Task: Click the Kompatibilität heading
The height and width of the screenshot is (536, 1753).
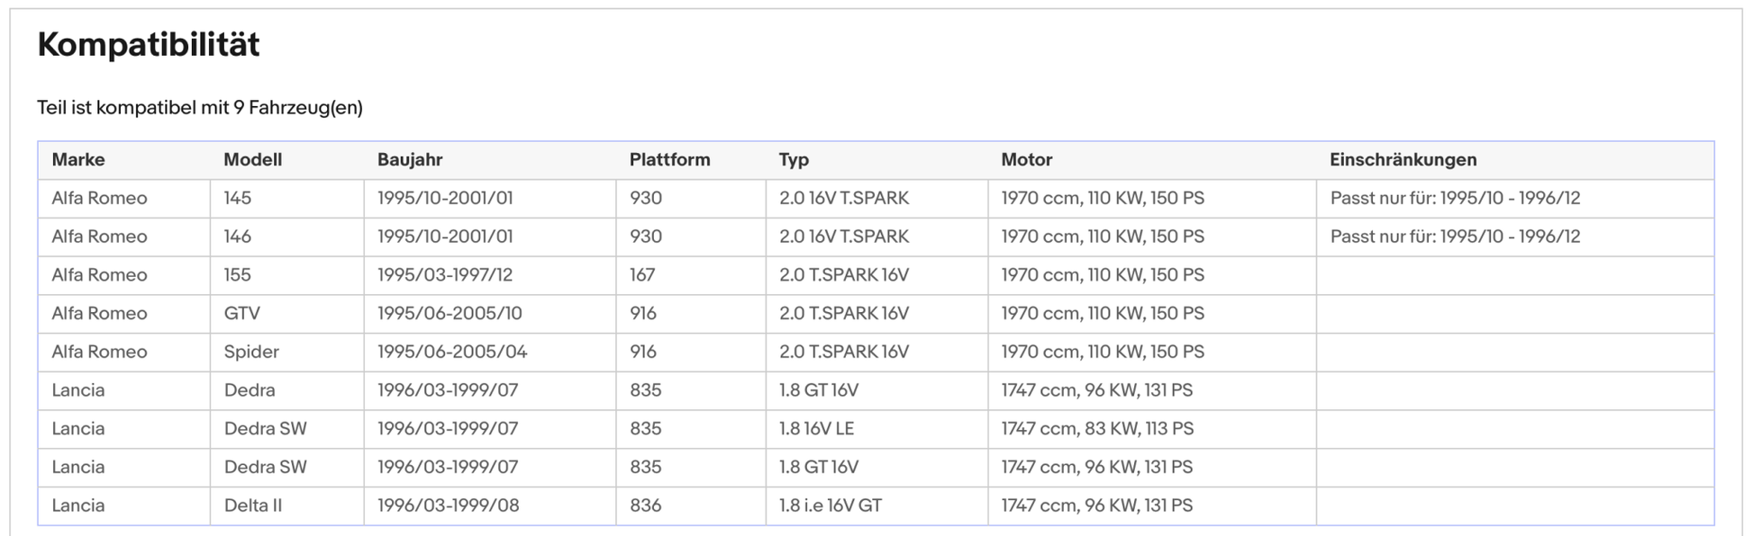Action: point(149,44)
